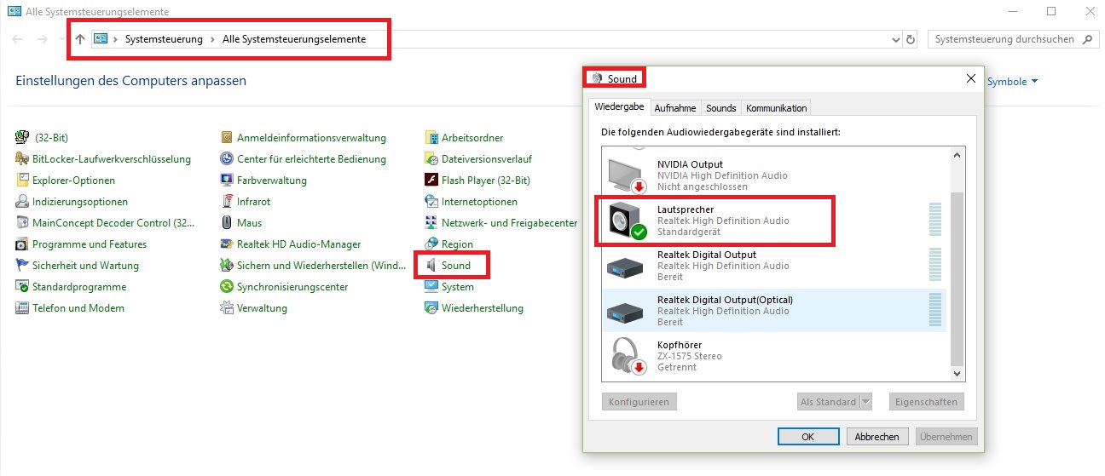The height and width of the screenshot is (476, 1105).
Task: Open Programme und Features icon
Action: point(23,244)
